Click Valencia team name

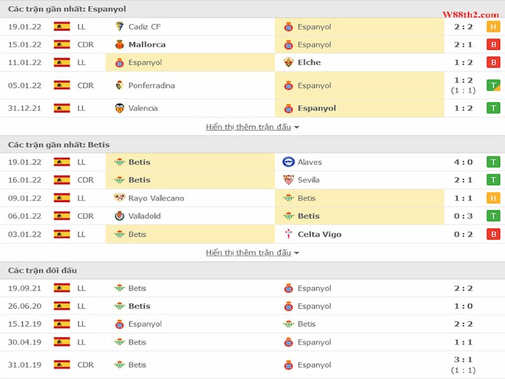143,108
